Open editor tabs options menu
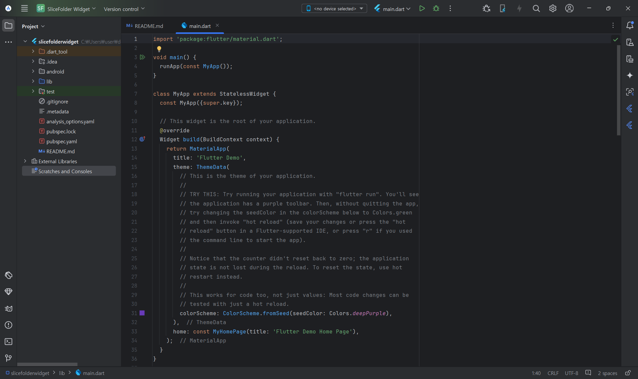Screen dimensions: 638x379 tap(613, 26)
